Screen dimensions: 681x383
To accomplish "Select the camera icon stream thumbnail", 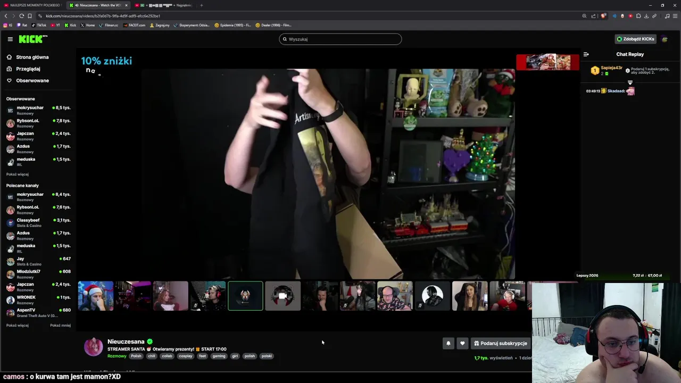I will [283, 296].
